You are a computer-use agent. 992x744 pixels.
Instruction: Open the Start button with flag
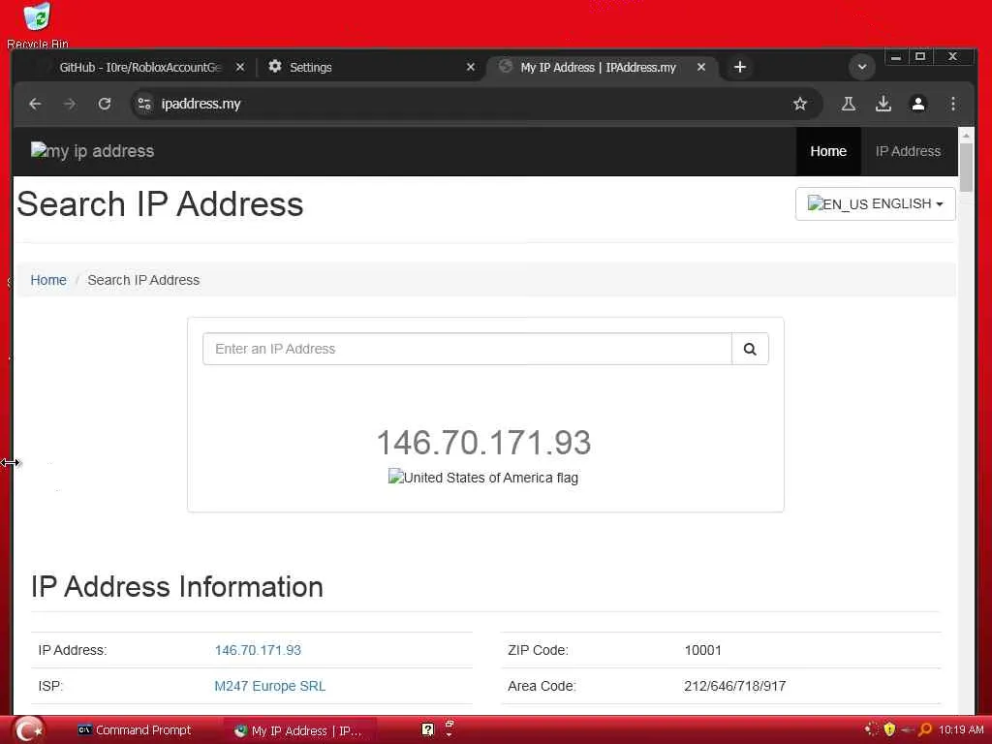point(29,730)
